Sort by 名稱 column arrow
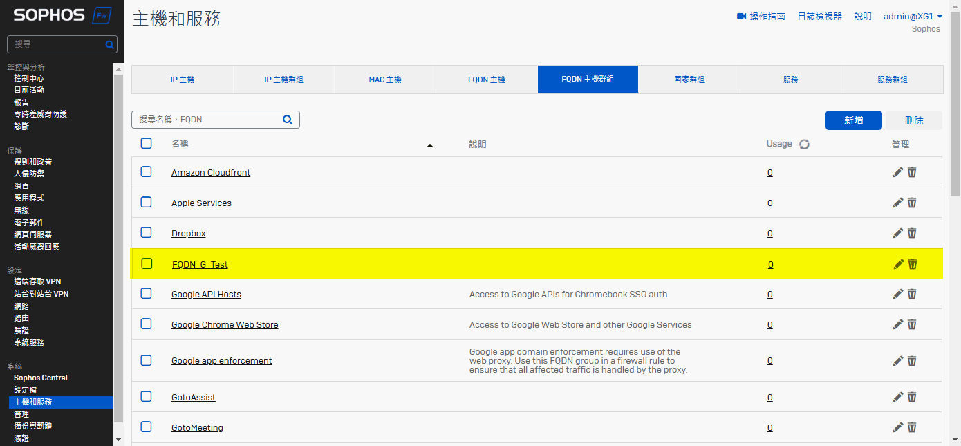961x446 pixels. (430, 145)
